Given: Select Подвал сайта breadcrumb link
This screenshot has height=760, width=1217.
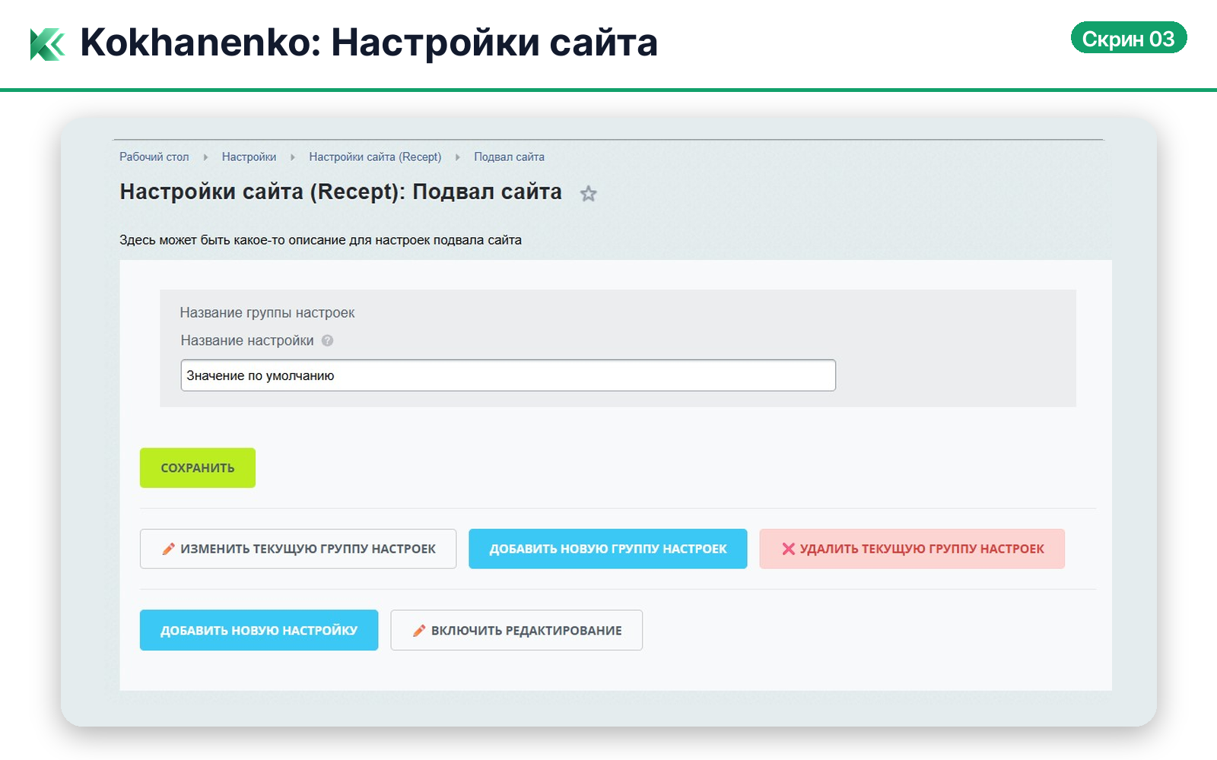Looking at the screenshot, I should click(x=509, y=157).
